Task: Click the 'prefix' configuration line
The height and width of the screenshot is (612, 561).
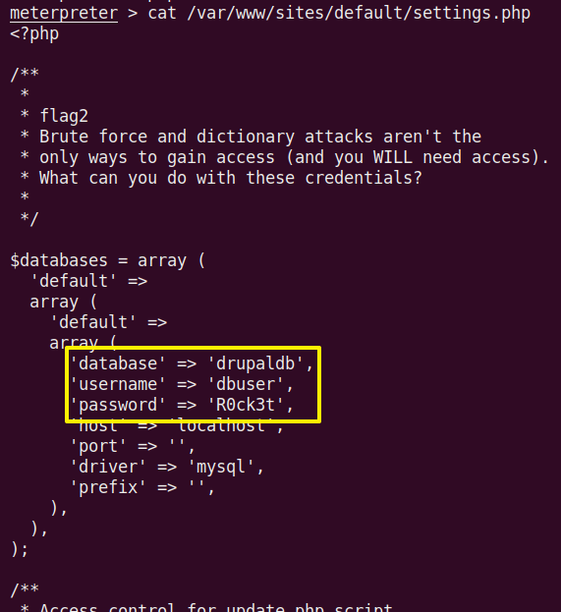Action: [142, 487]
